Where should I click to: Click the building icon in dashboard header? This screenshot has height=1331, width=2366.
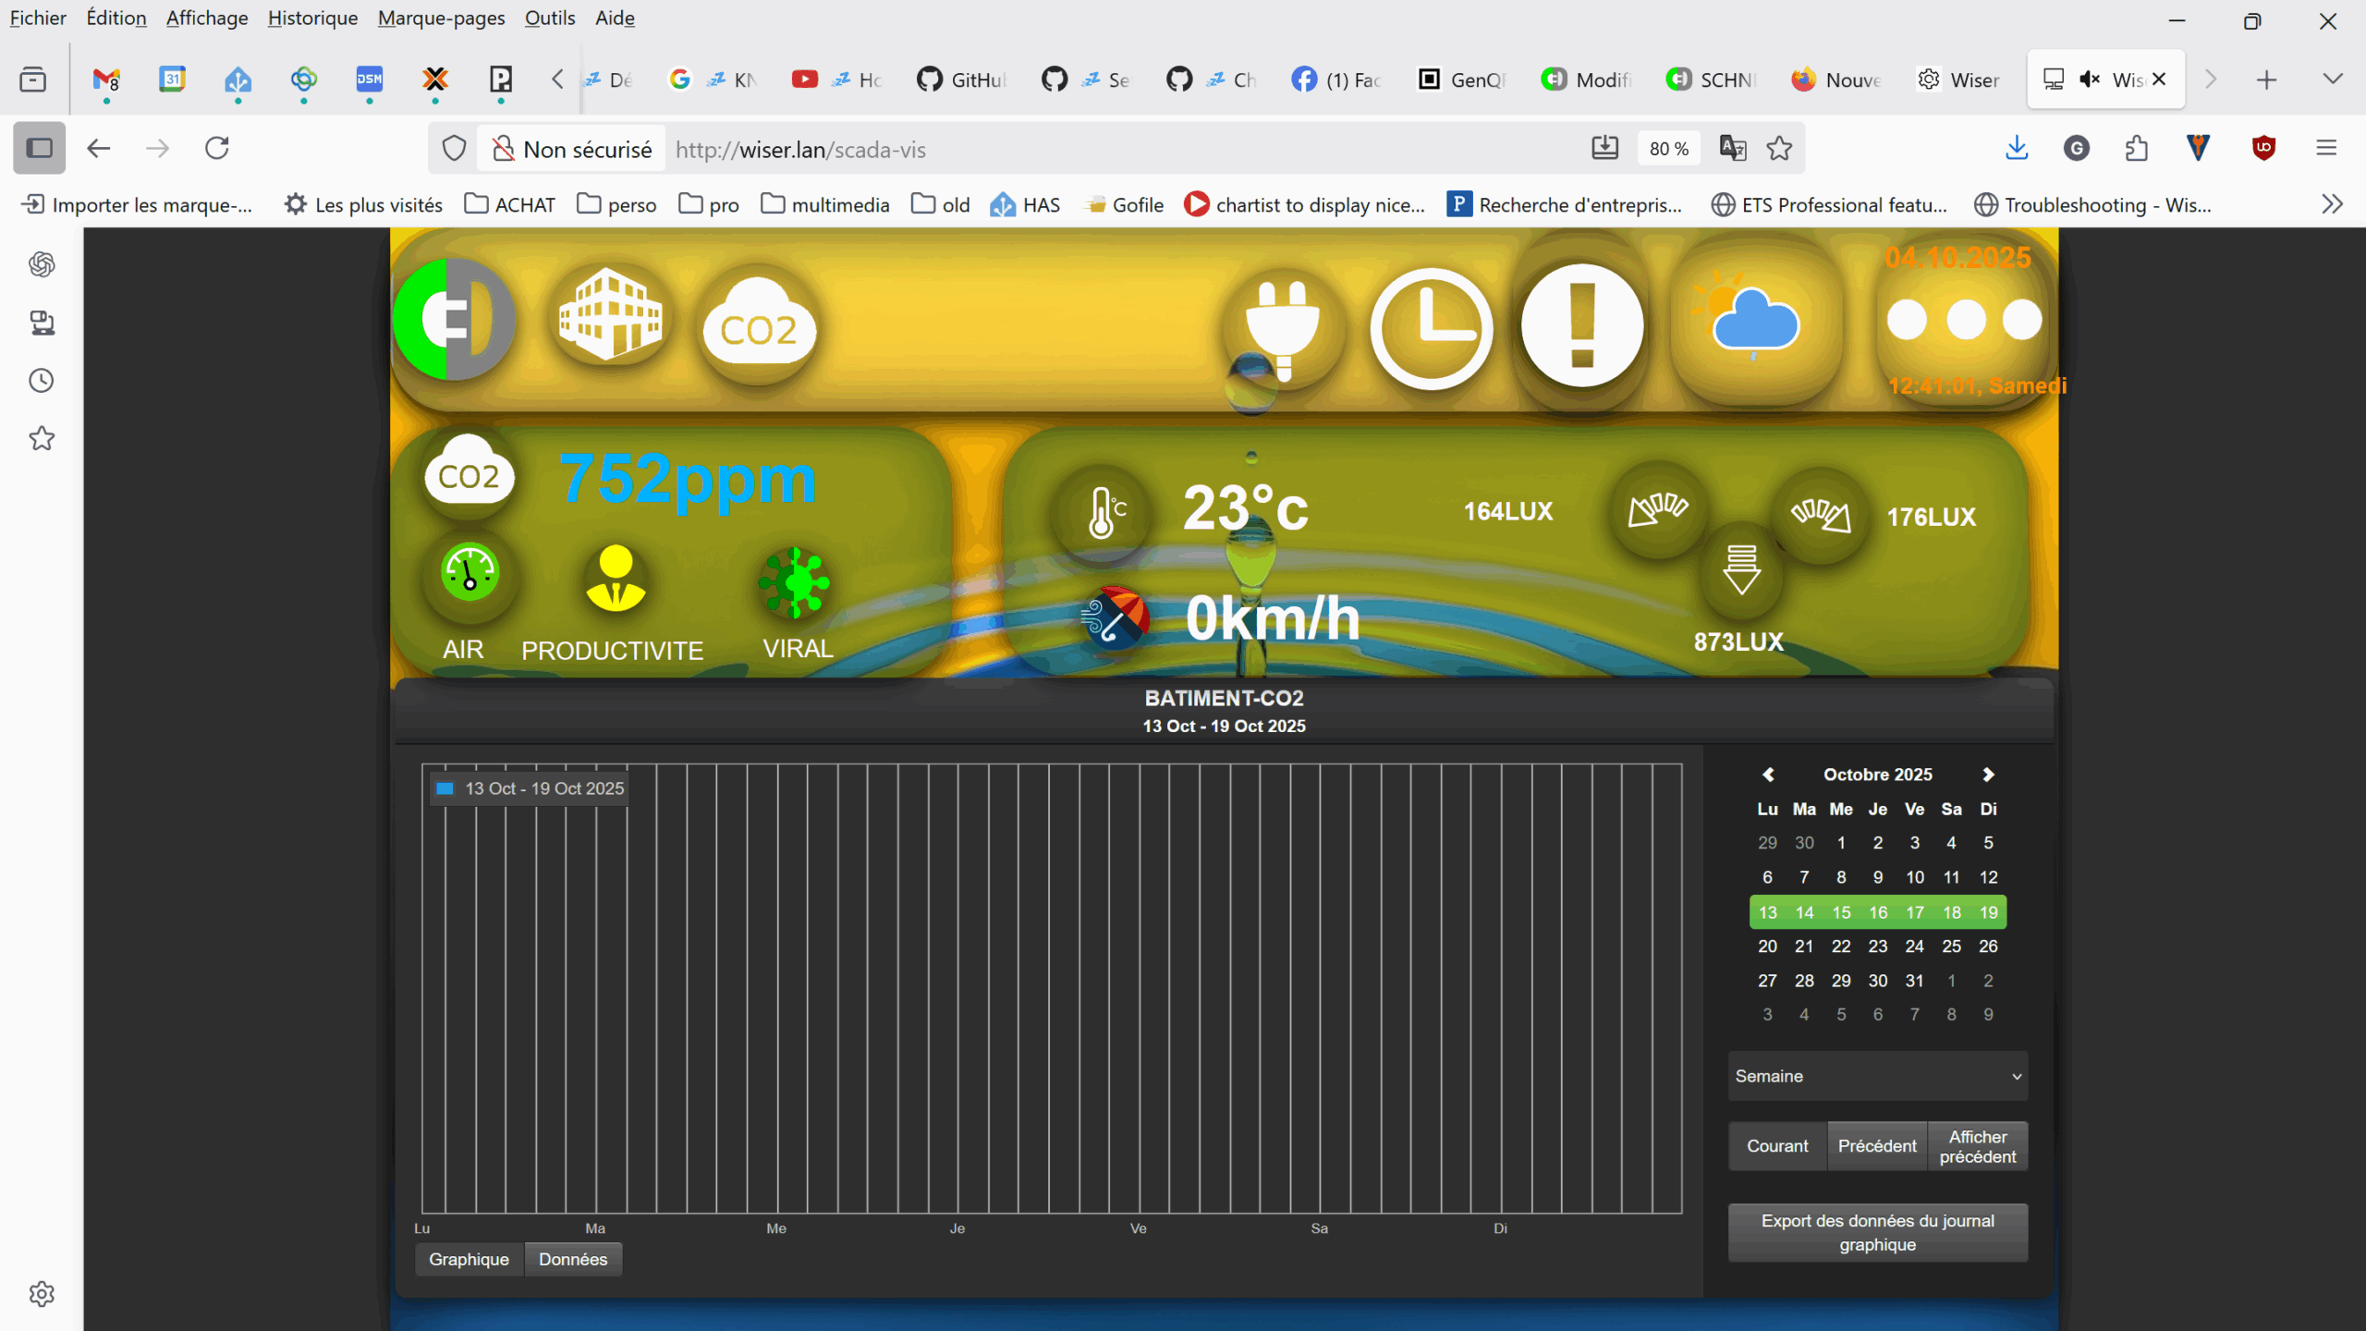(611, 314)
